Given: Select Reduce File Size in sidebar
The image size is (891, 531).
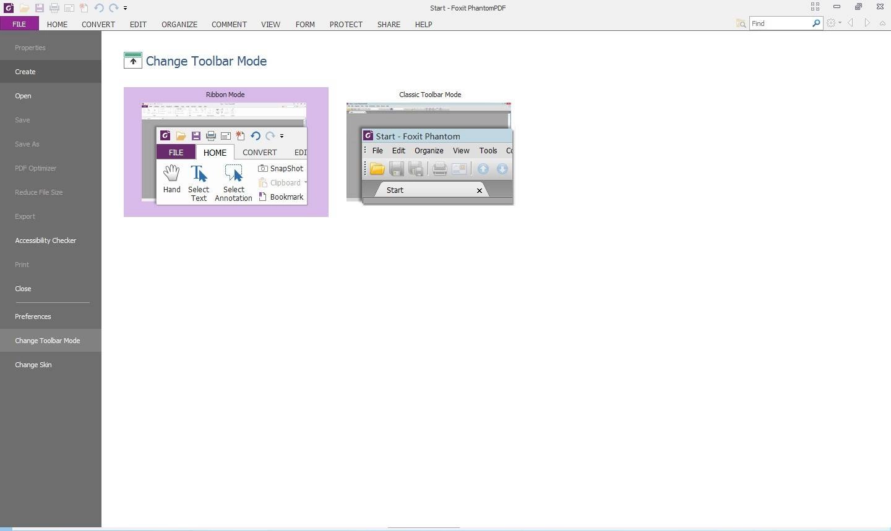Looking at the screenshot, I should click(x=51, y=192).
